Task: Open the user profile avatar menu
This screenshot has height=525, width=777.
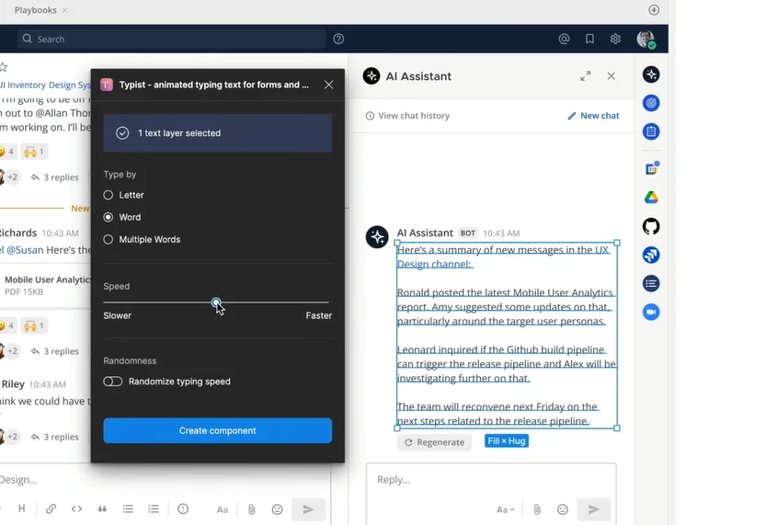Action: click(x=646, y=40)
